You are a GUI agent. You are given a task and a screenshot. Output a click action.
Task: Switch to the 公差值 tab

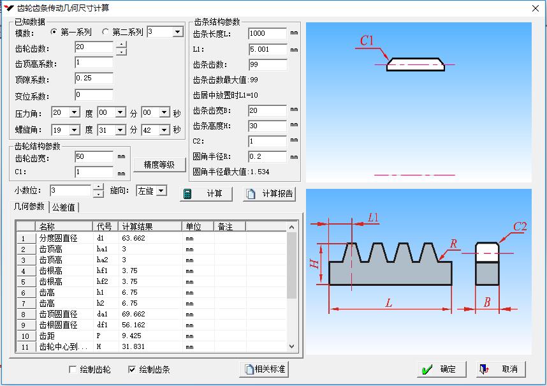click(63, 207)
